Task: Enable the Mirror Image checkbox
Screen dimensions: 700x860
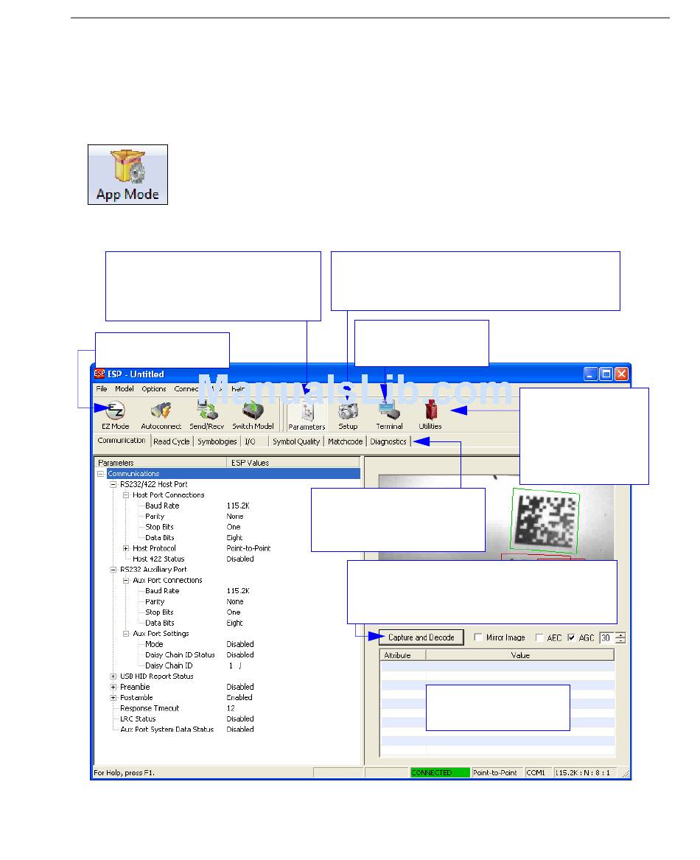Action: [477, 637]
